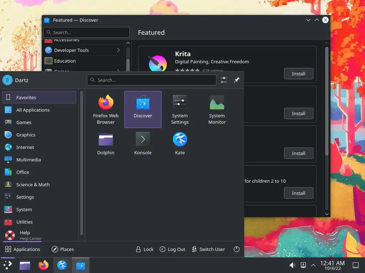Open Games category in launcher
The image size is (365, 273).
39,122
